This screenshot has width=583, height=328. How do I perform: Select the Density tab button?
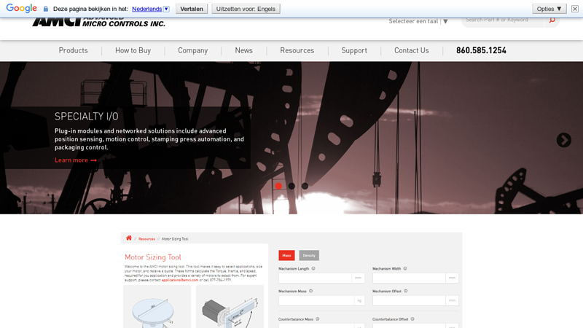[309, 255]
